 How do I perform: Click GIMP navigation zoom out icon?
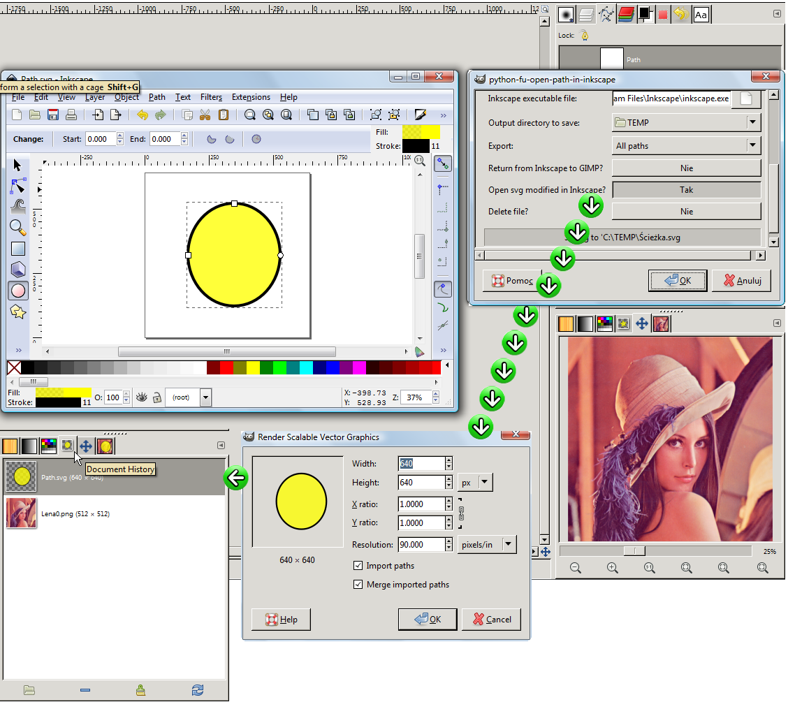click(576, 568)
